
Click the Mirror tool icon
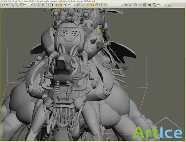(126, 5)
